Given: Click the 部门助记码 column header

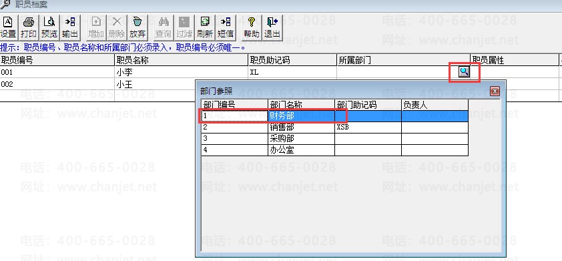Looking at the screenshot, I should 368,105.
